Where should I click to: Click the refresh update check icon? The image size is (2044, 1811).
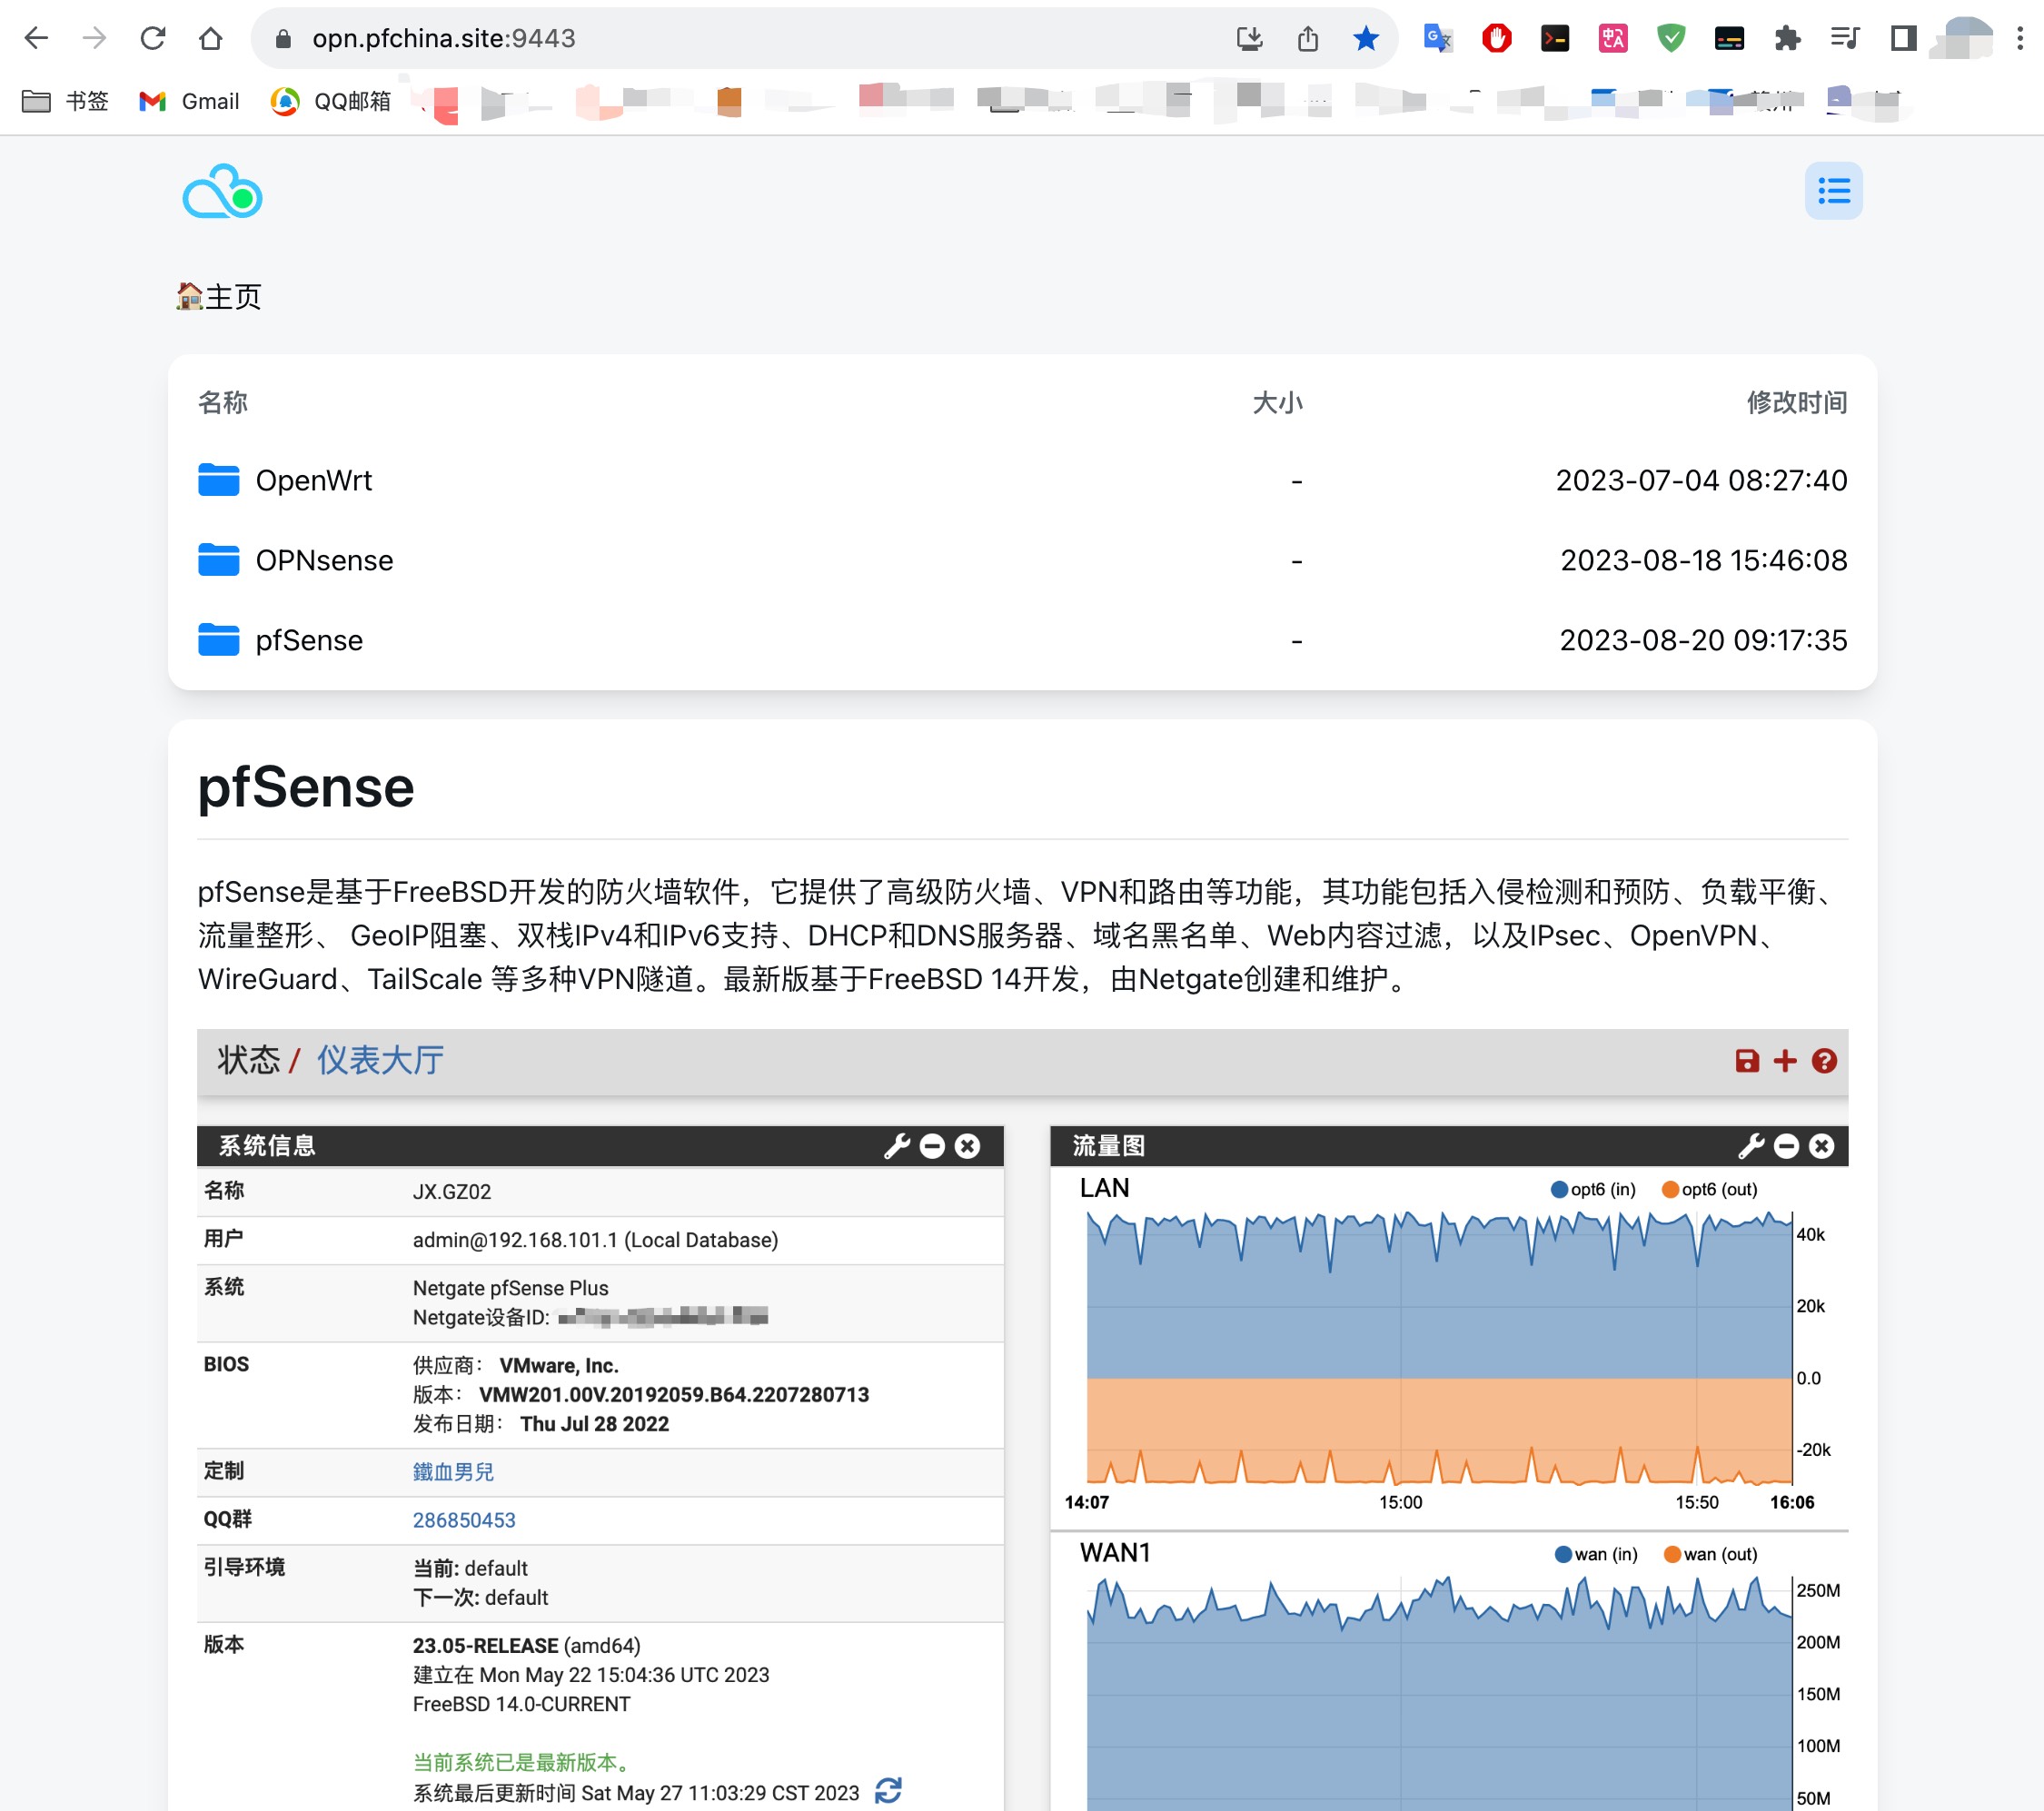[x=887, y=1790]
